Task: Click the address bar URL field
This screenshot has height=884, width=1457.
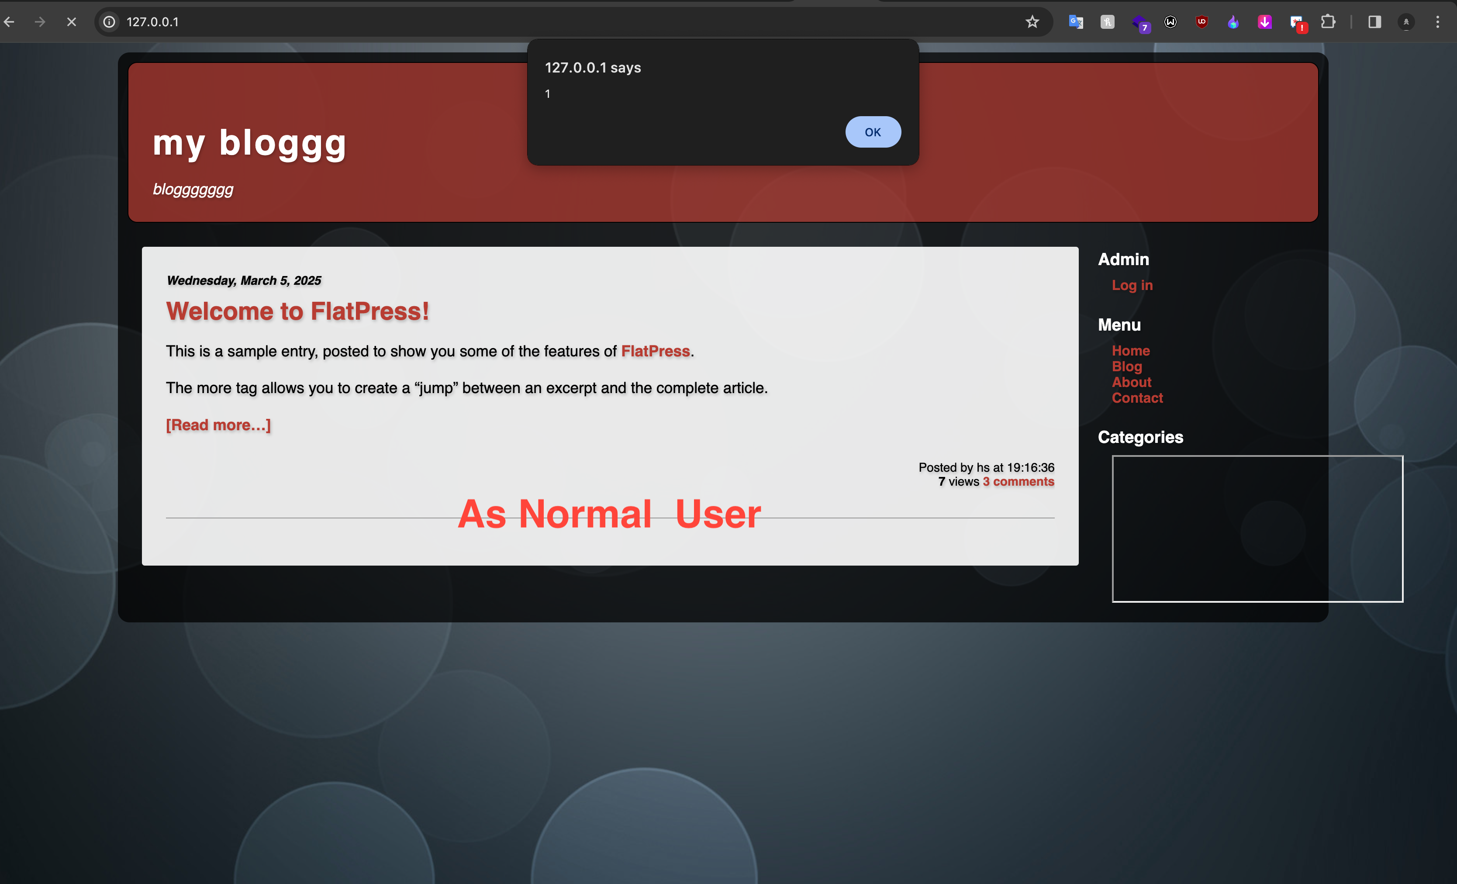Action: coord(532,22)
